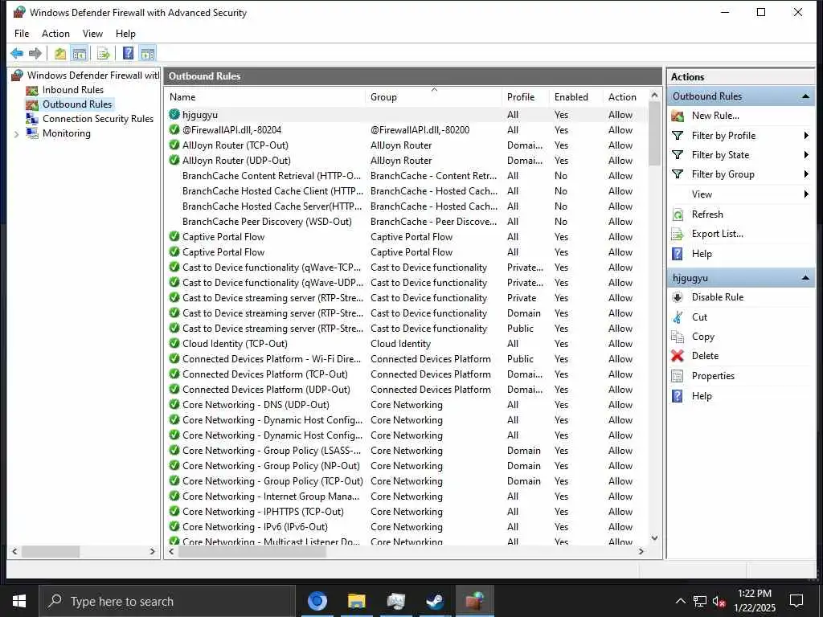Click Refresh in the Actions pane
Viewport: 823px width, 617px height.
coord(707,215)
